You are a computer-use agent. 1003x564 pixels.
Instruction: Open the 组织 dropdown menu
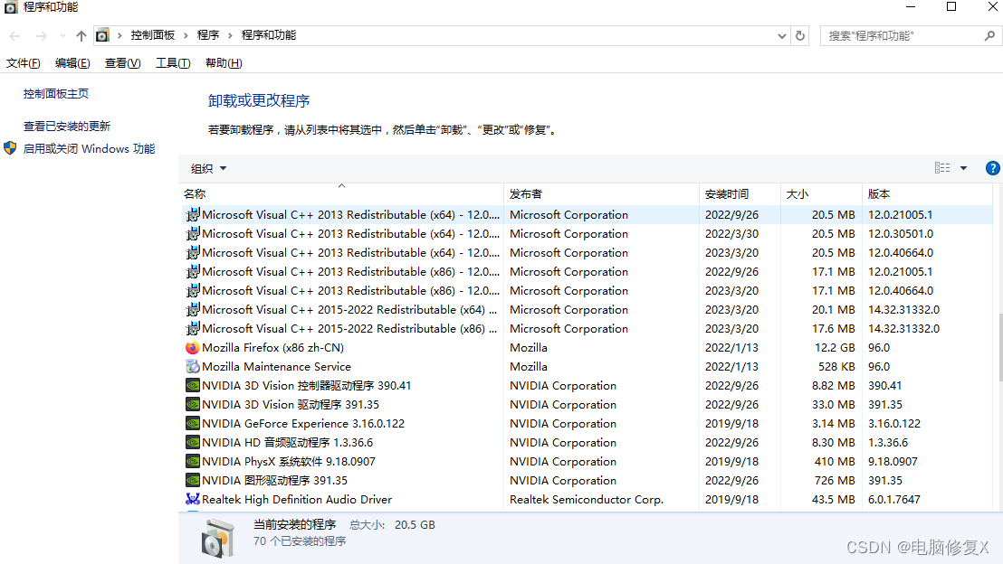[208, 169]
